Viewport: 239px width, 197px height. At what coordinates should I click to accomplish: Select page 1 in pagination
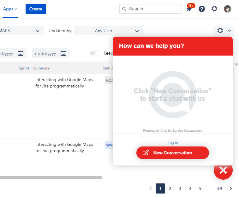pos(160,188)
